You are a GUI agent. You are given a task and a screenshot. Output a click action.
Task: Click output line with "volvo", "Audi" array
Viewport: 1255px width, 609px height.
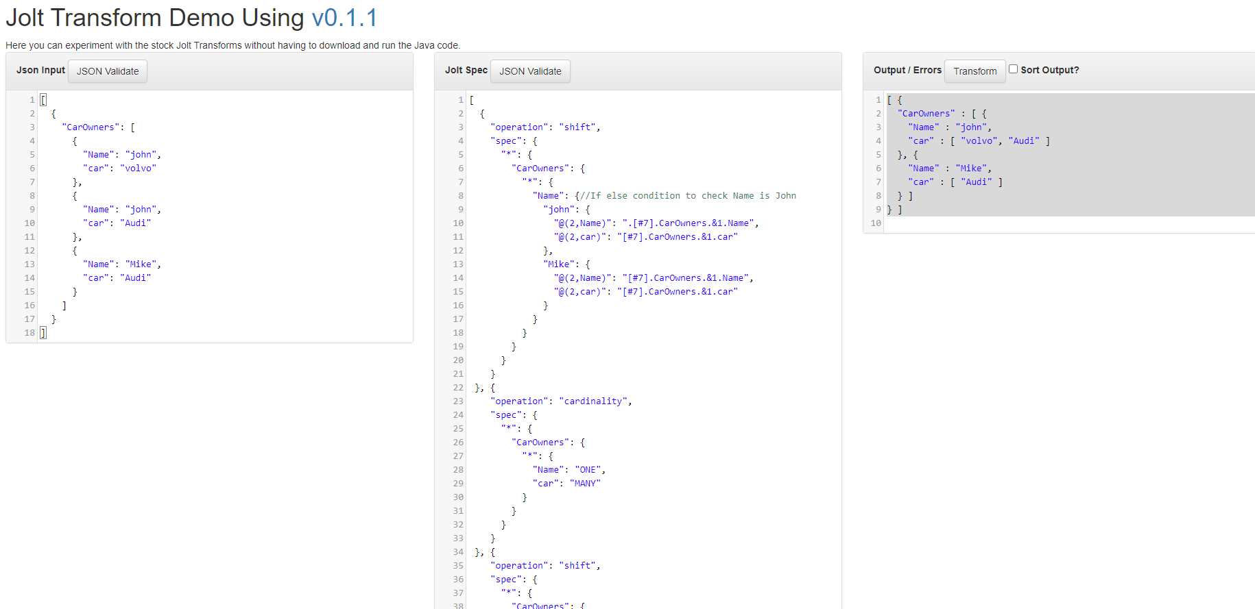pyautogui.click(x=979, y=141)
